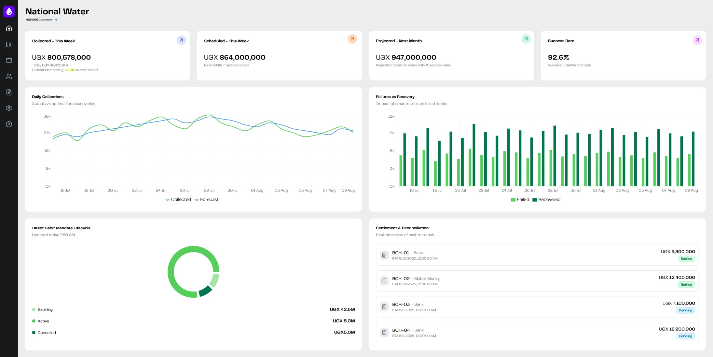The height and width of the screenshot is (357, 713).
Task: Select the Home icon in the sidebar
Action: coord(9,28)
